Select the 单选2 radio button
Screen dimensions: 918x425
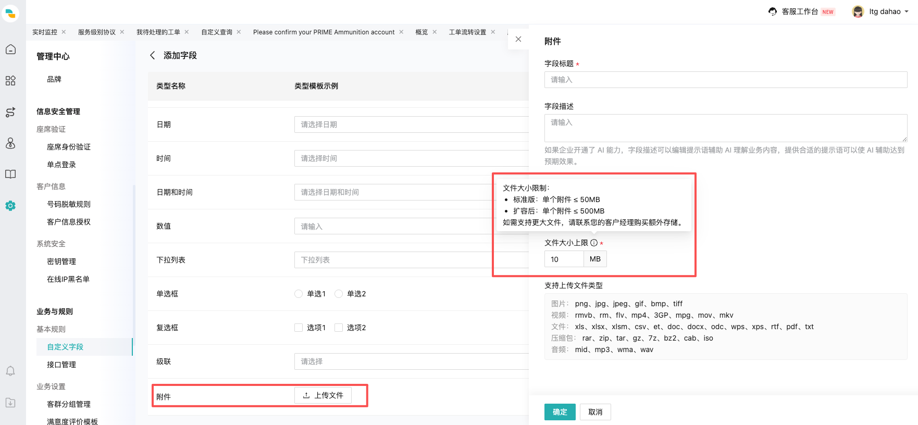click(x=339, y=294)
